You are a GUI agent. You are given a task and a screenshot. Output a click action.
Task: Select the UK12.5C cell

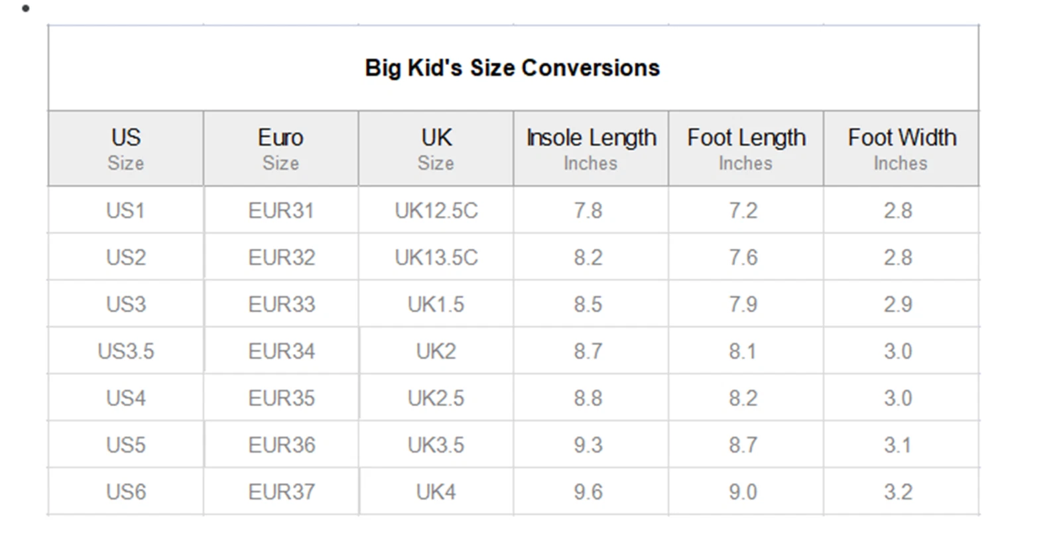(436, 211)
